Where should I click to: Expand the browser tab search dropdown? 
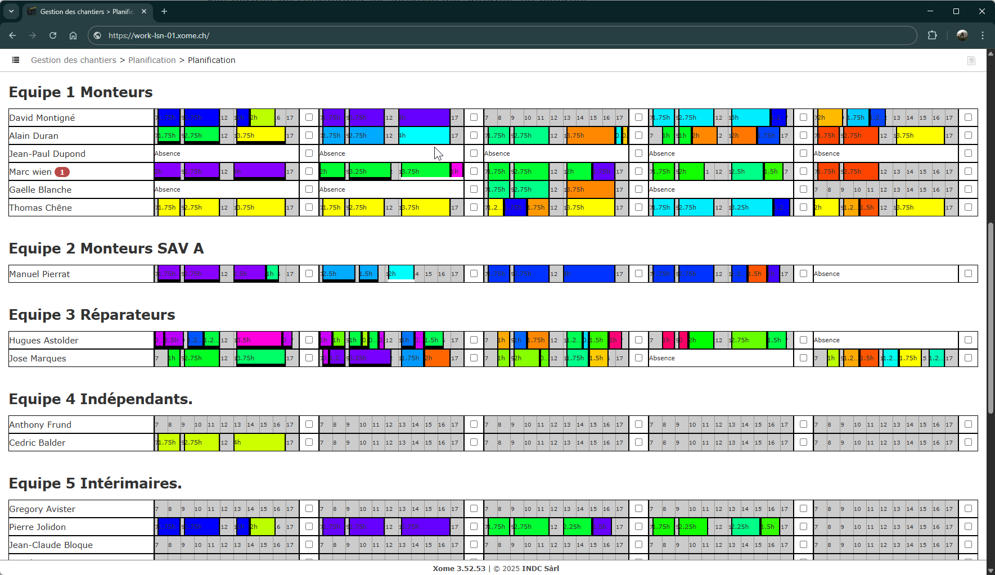pos(11,11)
